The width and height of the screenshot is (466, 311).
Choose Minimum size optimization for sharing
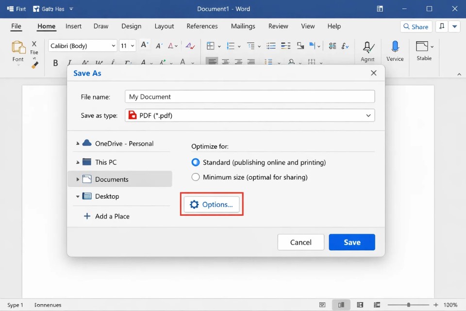[x=195, y=177]
